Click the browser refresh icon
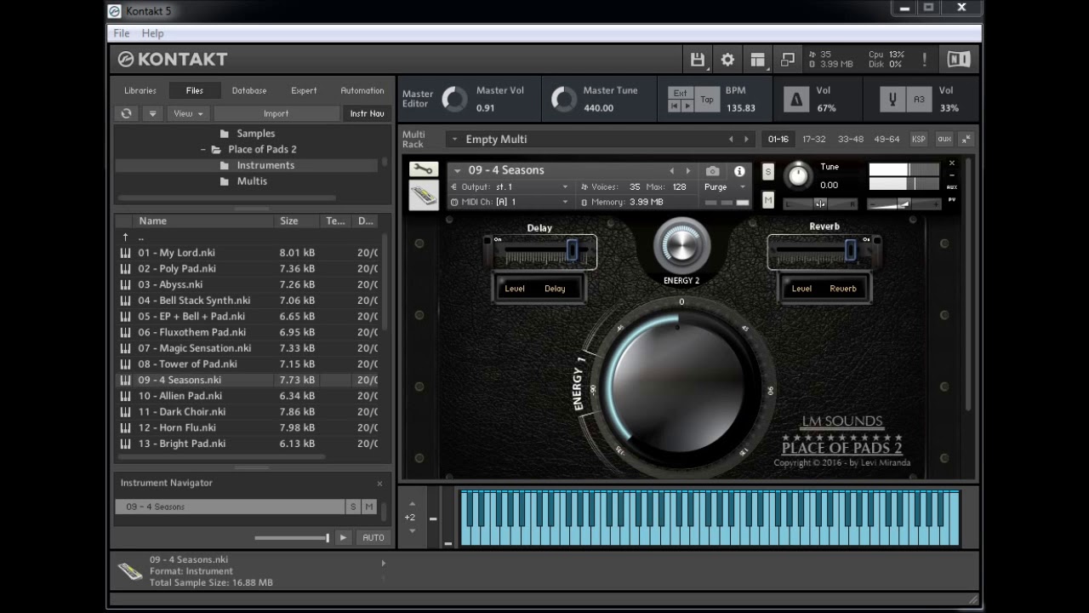This screenshot has height=613, width=1089. pyautogui.click(x=127, y=113)
